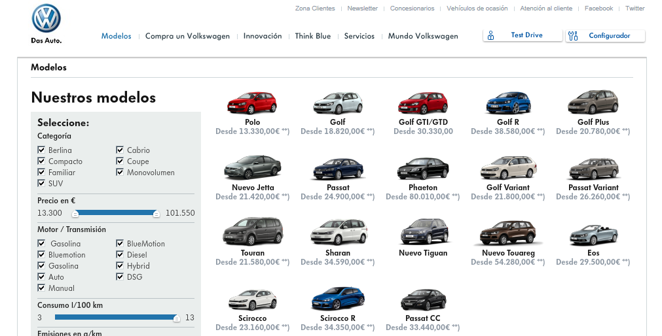Open the Innovación menu

tap(263, 36)
